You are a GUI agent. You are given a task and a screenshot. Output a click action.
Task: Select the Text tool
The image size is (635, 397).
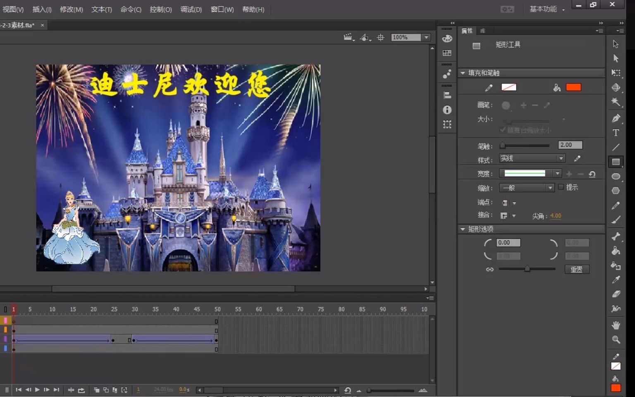point(616,133)
